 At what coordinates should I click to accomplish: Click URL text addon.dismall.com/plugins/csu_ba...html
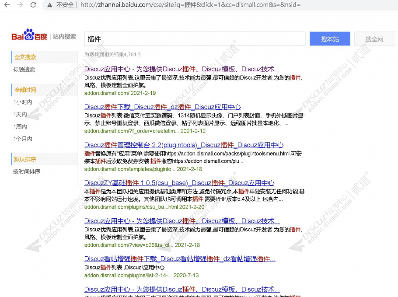[131, 207]
